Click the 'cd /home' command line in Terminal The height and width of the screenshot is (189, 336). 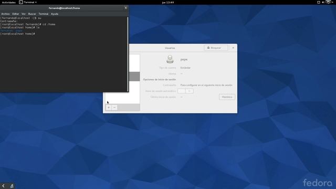click(28, 24)
